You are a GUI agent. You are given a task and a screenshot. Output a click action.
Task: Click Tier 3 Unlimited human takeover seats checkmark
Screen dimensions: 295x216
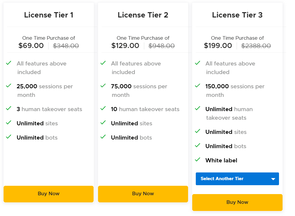tap(198, 108)
